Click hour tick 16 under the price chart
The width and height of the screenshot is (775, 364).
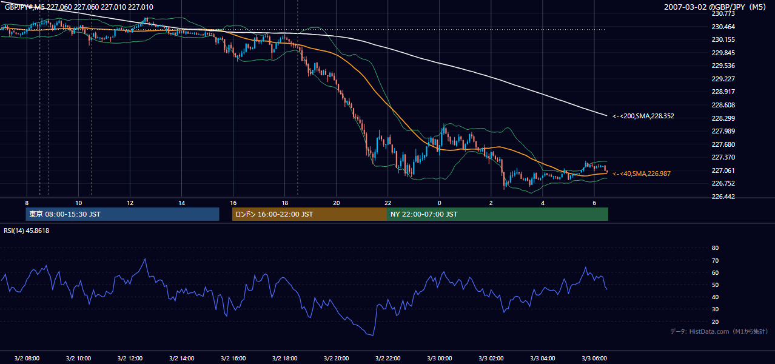point(233,203)
